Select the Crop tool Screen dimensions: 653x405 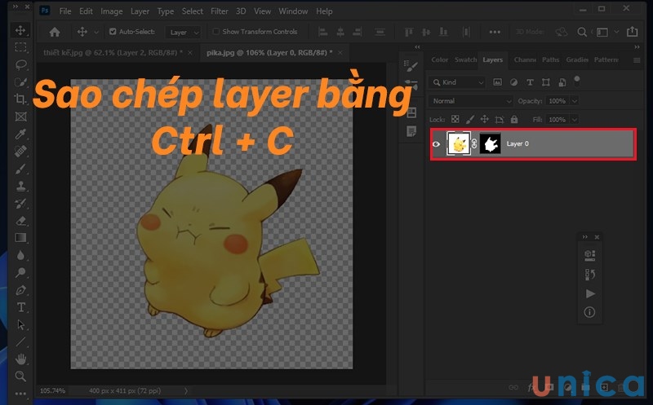pos(20,99)
